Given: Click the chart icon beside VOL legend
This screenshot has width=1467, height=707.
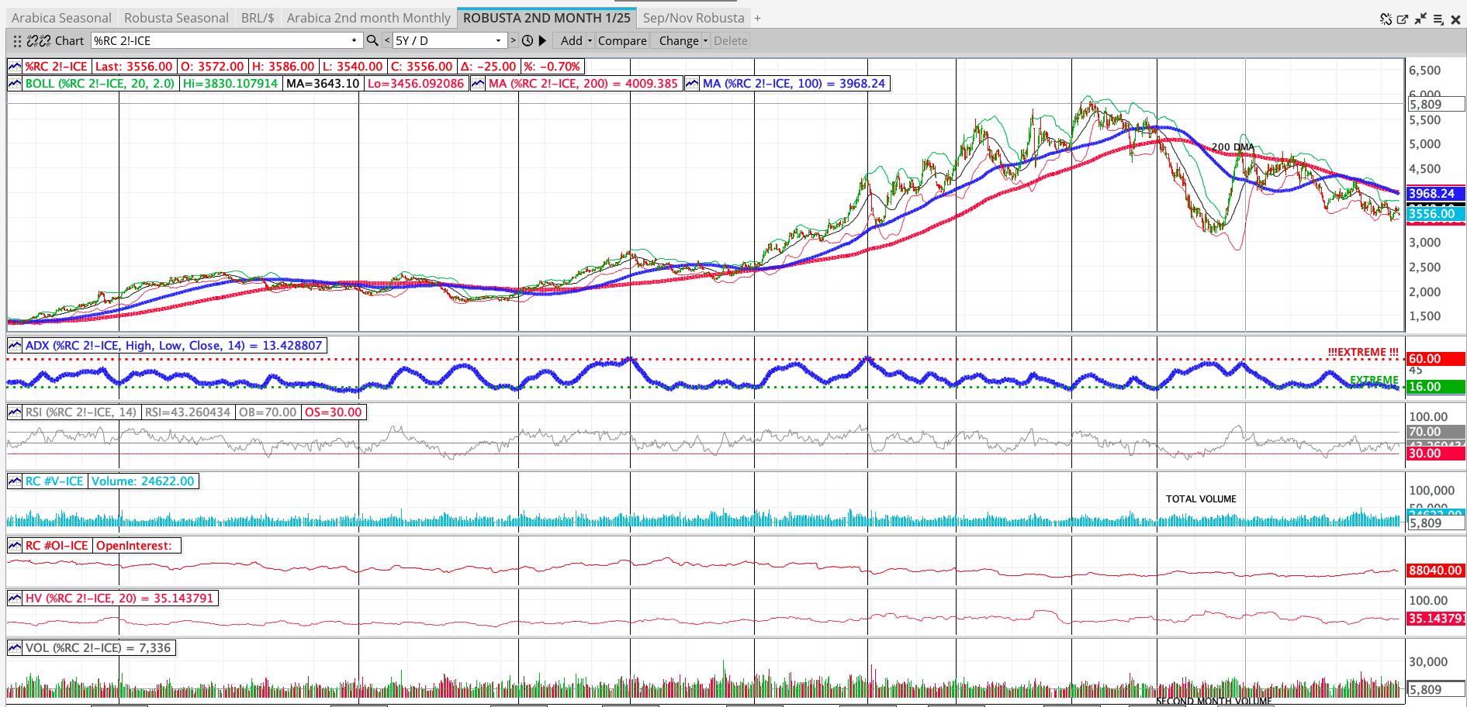Looking at the screenshot, I should point(15,648).
